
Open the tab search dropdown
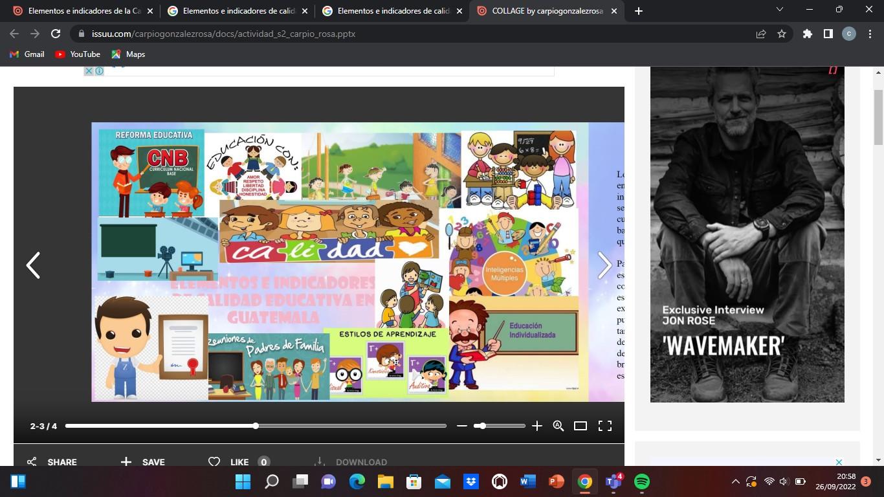tap(779, 10)
